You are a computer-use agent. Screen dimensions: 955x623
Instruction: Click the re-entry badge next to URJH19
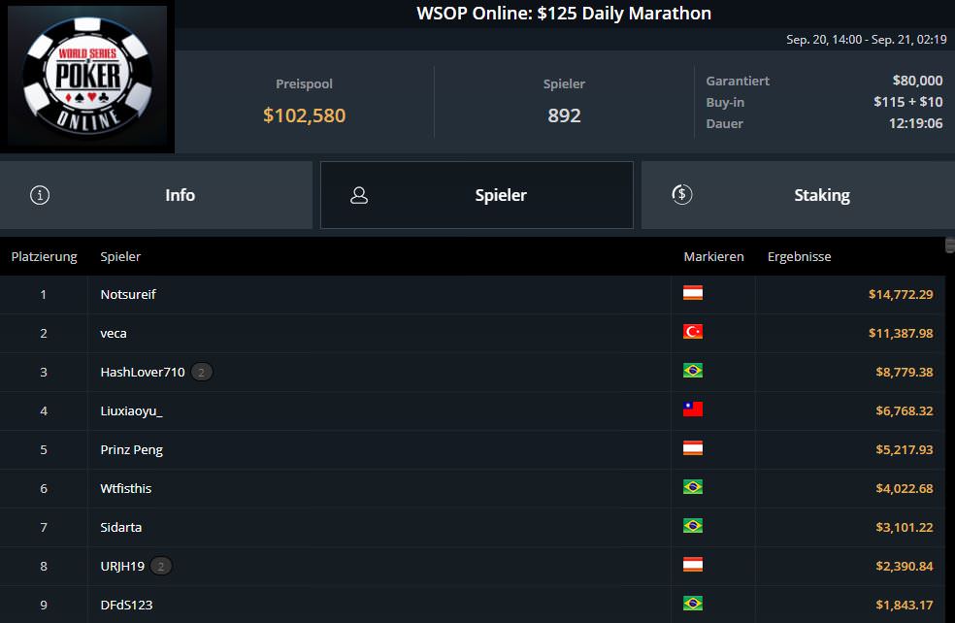pyautogui.click(x=161, y=566)
